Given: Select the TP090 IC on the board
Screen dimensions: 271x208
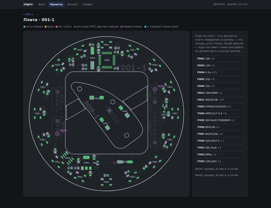Looking at the screenshot, I should pos(67,158).
